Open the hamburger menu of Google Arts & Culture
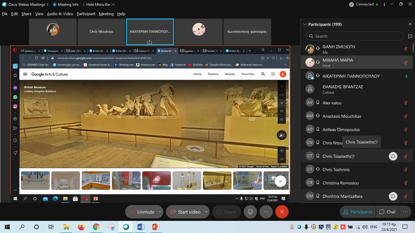Image resolution: width=415 pixels, height=233 pixels. coord(25,74)
